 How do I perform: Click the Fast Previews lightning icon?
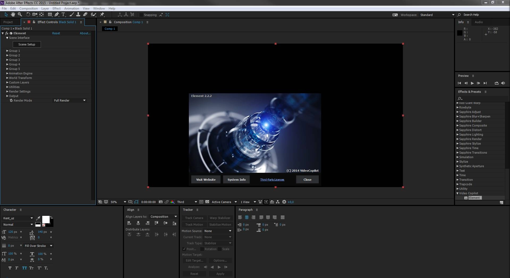[x=266, y=202]
